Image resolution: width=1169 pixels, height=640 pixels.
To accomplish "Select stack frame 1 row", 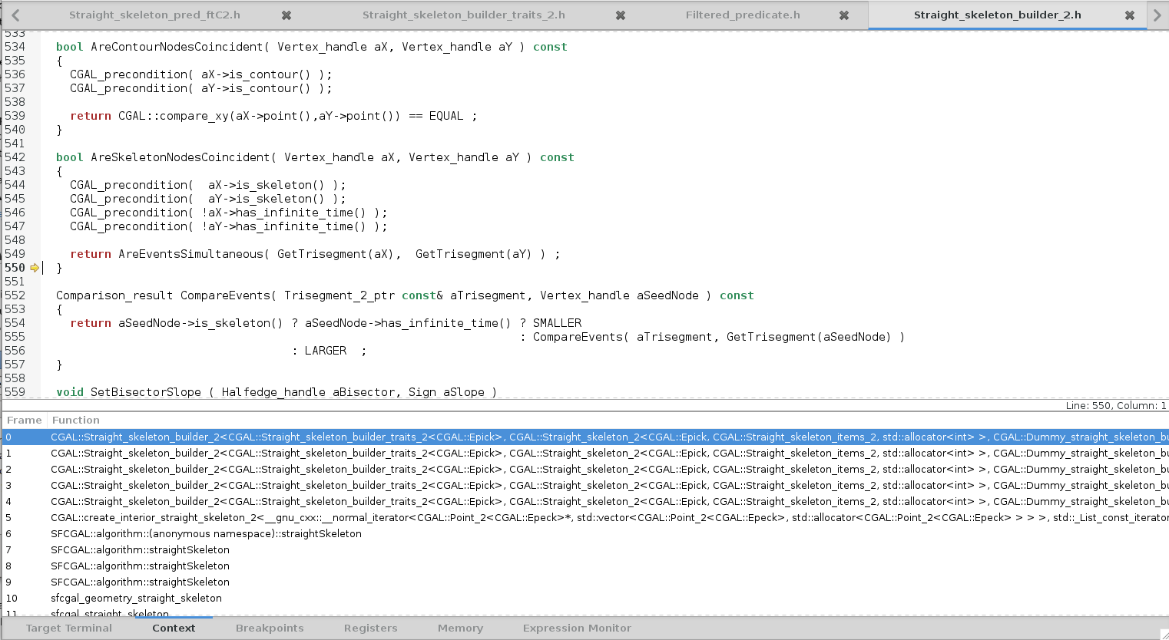I will (x=584, y=453).
